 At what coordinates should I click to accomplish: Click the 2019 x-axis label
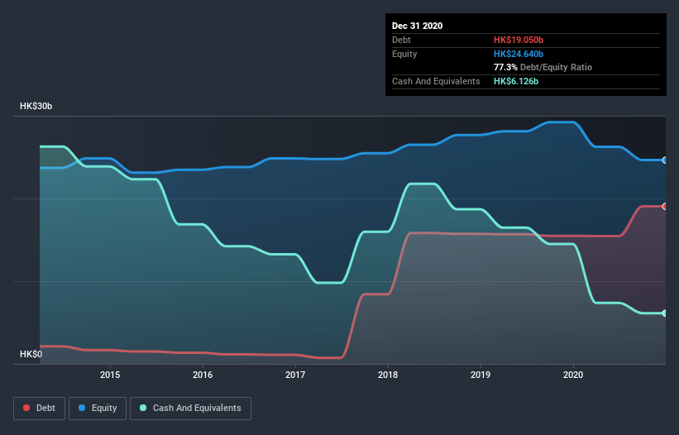point(481,375)
